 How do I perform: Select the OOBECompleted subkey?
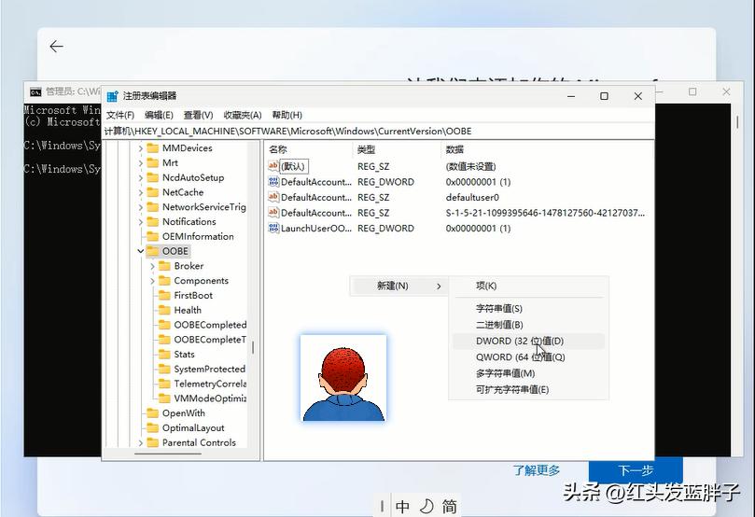[x=210, y=325]
